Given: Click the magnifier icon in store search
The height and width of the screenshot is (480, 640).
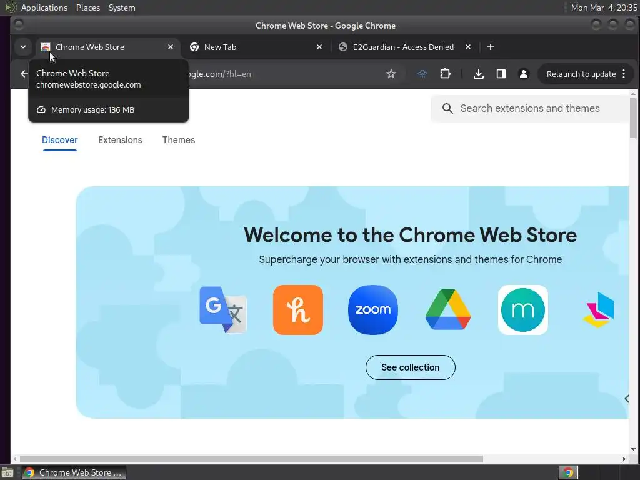Looking at the screenshot, I should (447, 108).
